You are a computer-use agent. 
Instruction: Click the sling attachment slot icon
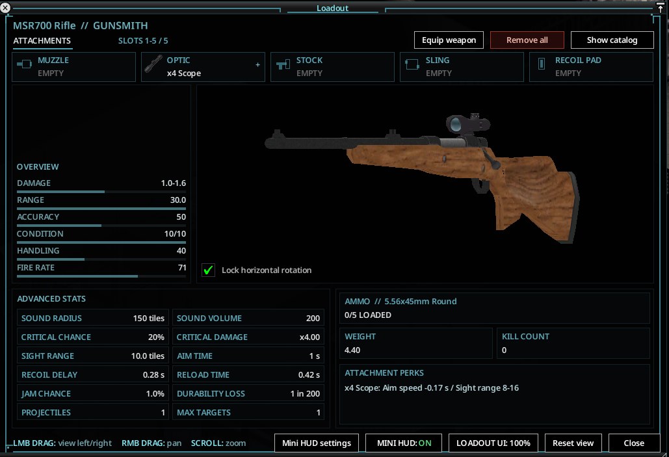(x=412, y=64)
